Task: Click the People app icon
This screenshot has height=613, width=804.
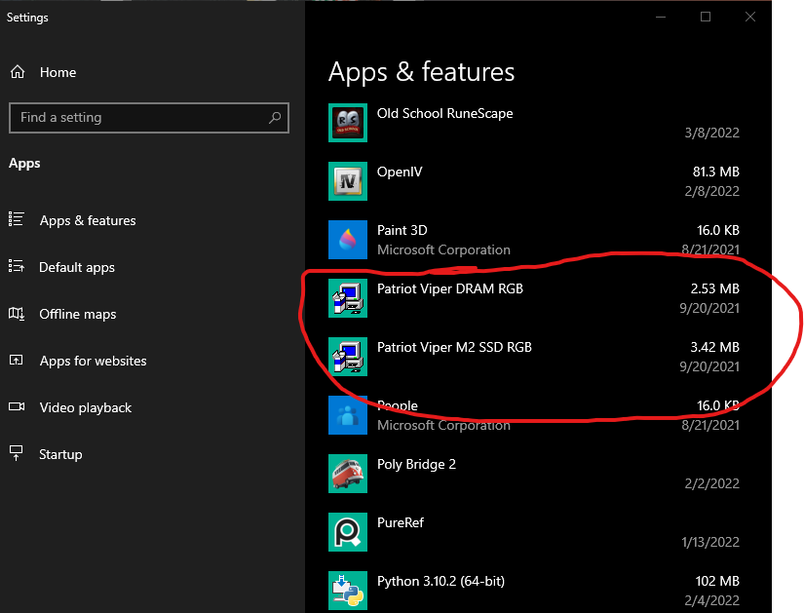Action: (348, 415)
